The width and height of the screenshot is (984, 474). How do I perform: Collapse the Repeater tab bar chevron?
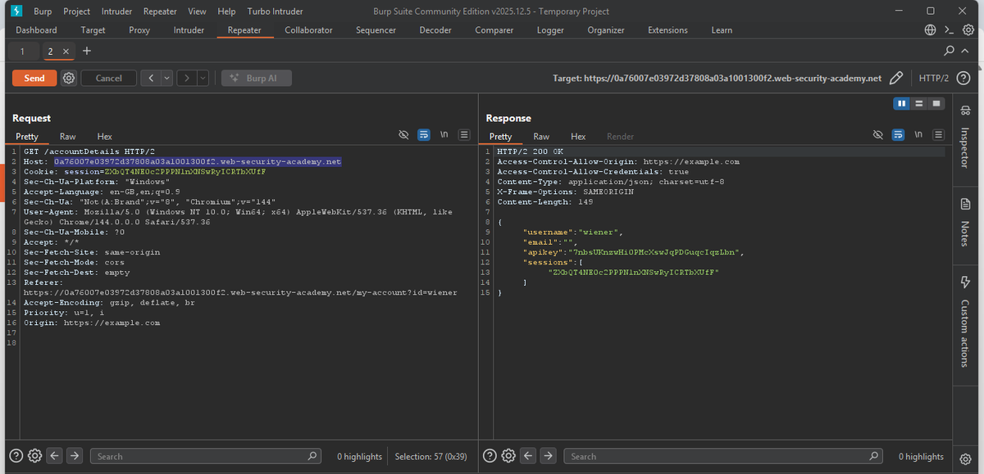[x=964, y=51]
